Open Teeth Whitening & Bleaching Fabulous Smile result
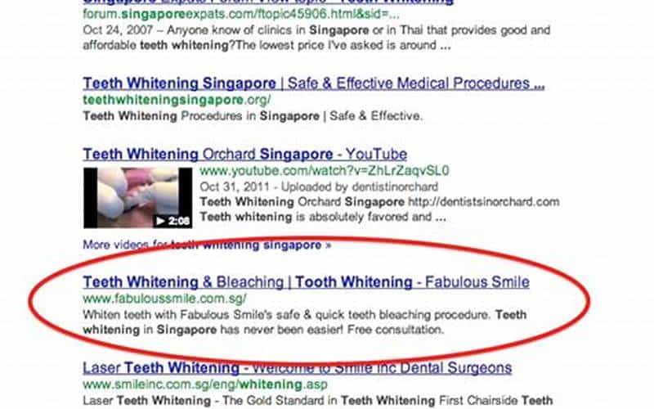 tap(306, 282)
